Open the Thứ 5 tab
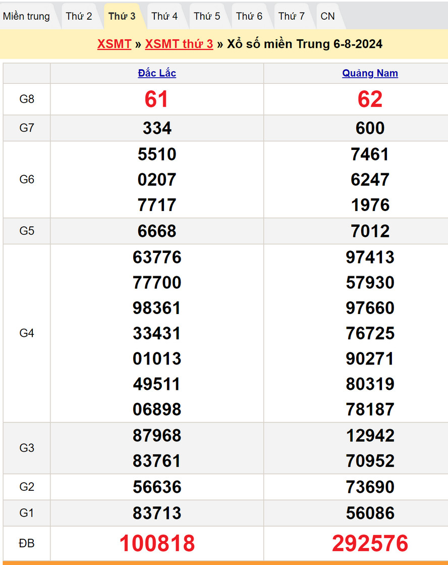This screenshot has height=565, width=448. 207,16
